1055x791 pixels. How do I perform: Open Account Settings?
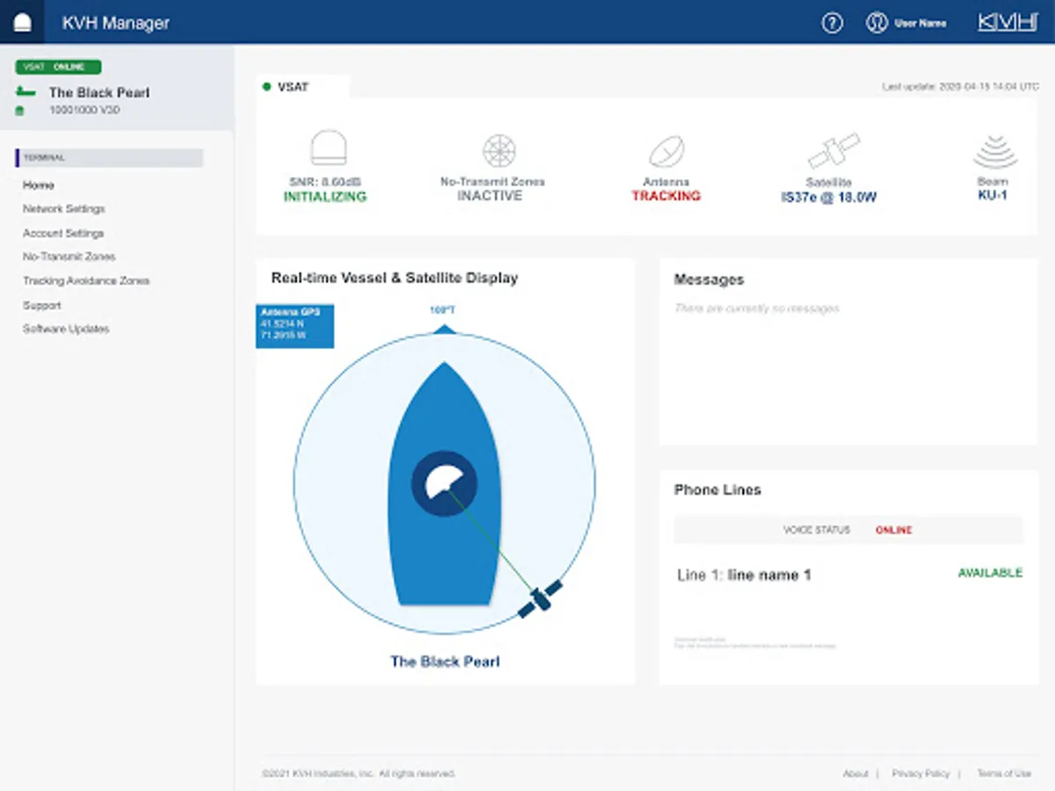coord(63,234)
